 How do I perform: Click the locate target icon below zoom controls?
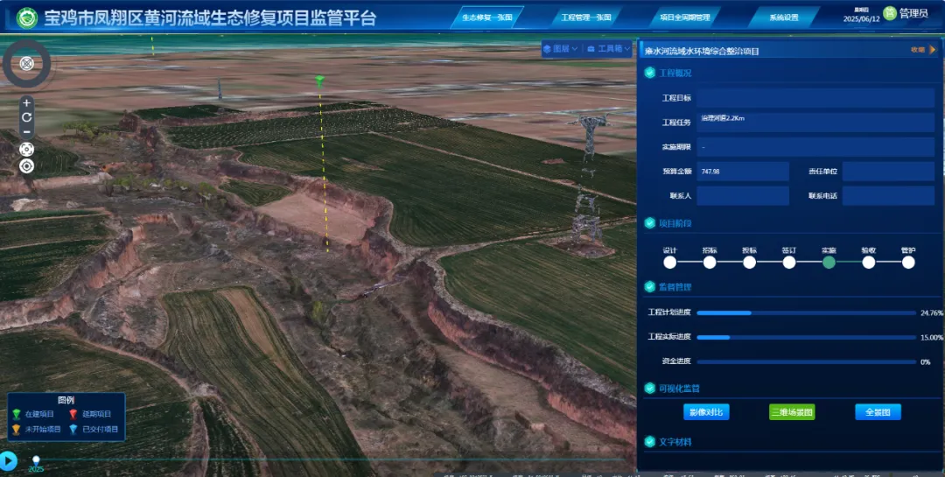(26, 165)
